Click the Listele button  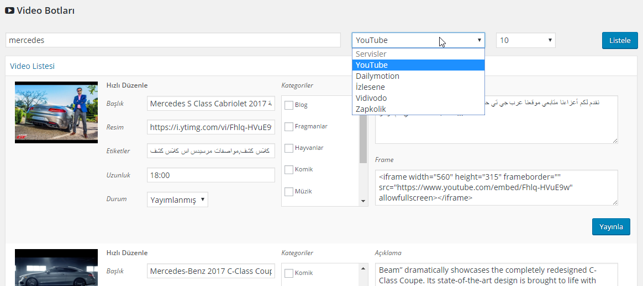[620, 41]
